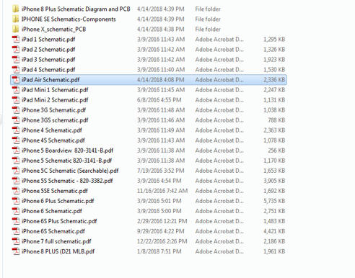This screenshot has width=355, height=278.
Task: Click the iPhone 5C Schematic (Searchable) PDF icon
Action: (x=16, y=171)
